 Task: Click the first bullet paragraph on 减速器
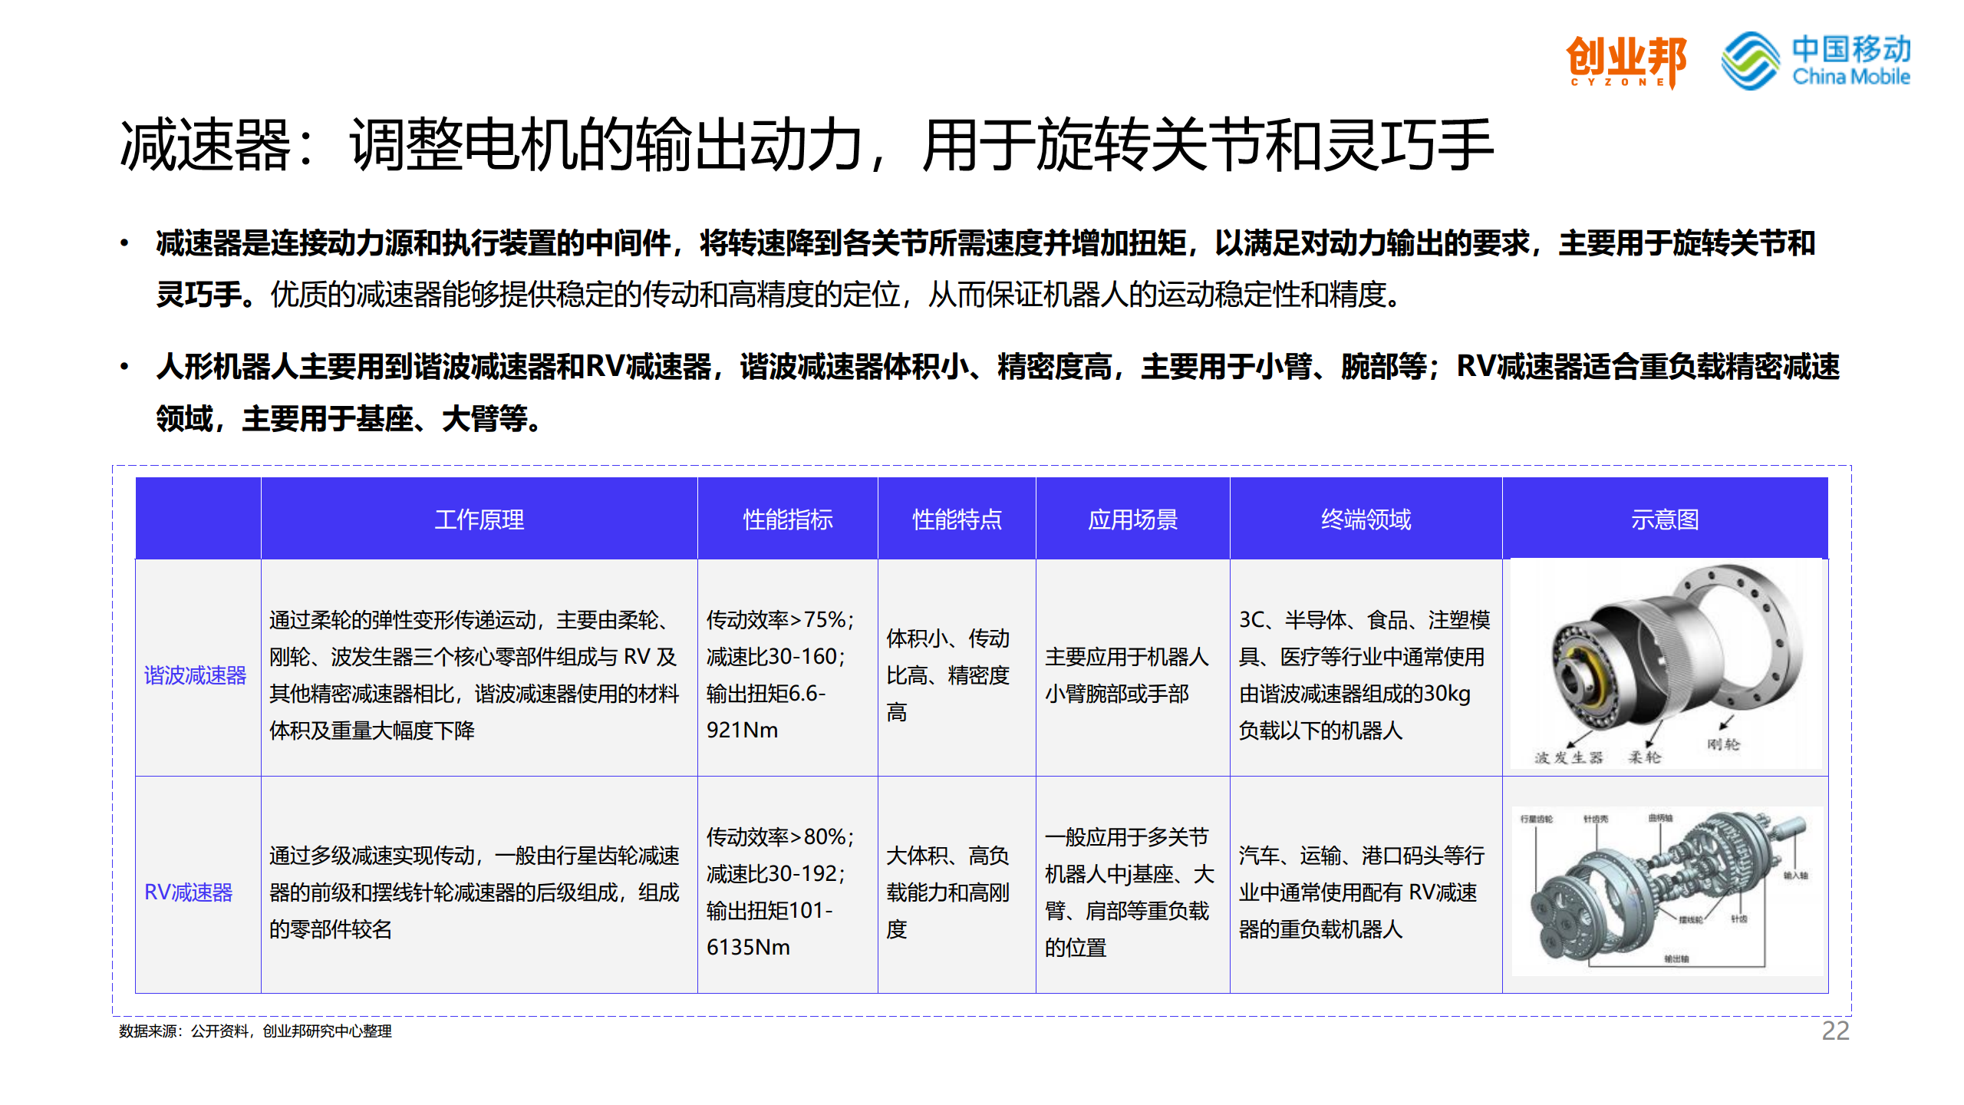(985, 268)
